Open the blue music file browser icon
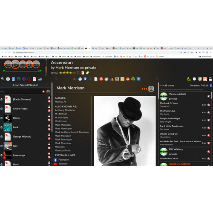 click(x=13, y=79)
